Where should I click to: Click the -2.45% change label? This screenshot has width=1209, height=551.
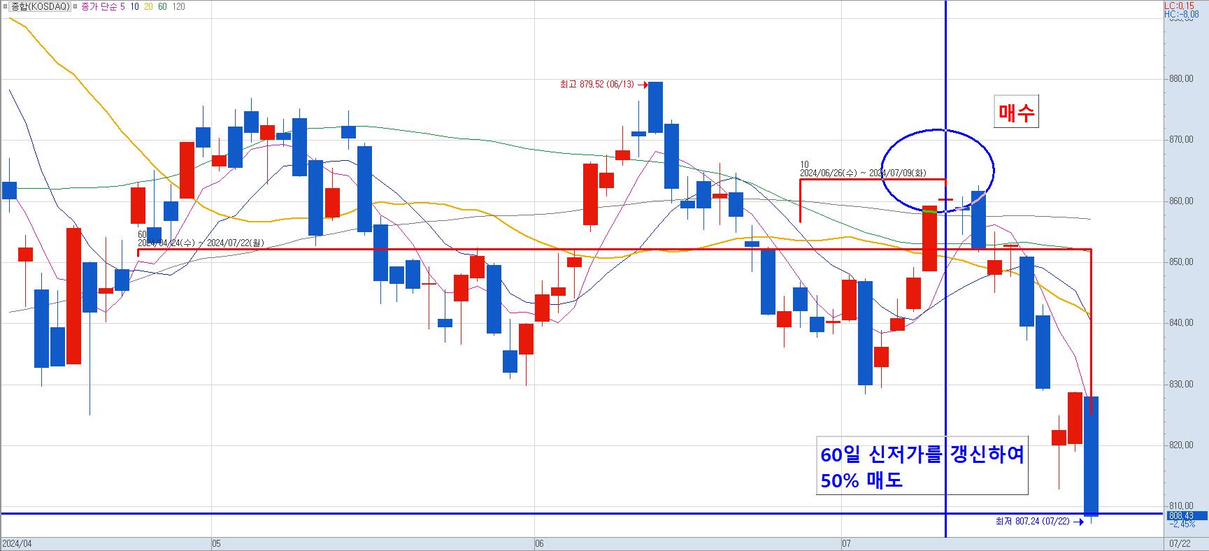coord(1183,524)
